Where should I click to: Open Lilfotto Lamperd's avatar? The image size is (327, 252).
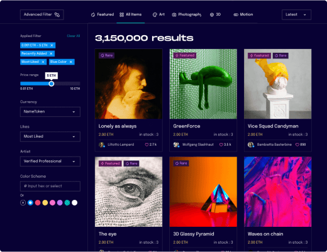click(102, 145)
